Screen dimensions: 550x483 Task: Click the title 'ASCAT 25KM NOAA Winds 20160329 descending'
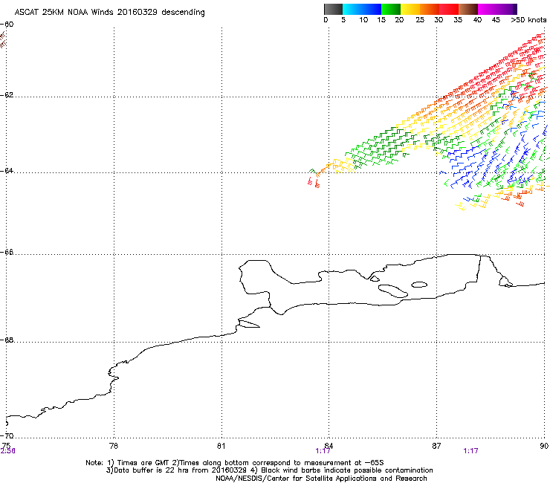[x=109, y=13]
